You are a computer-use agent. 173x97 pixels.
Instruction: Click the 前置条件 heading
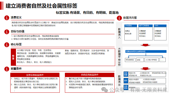(16, 69)
